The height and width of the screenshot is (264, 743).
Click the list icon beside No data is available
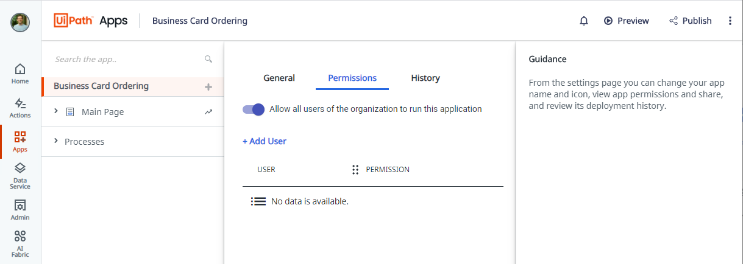[x=258, y=201]
